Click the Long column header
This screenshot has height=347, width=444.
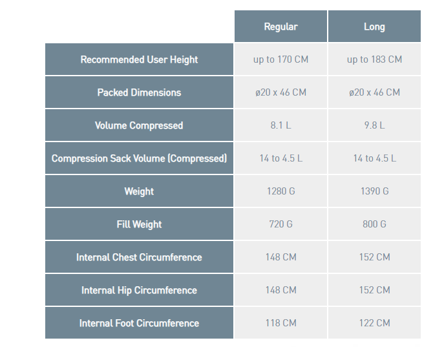pyautogui.click(x=374, y=26)
